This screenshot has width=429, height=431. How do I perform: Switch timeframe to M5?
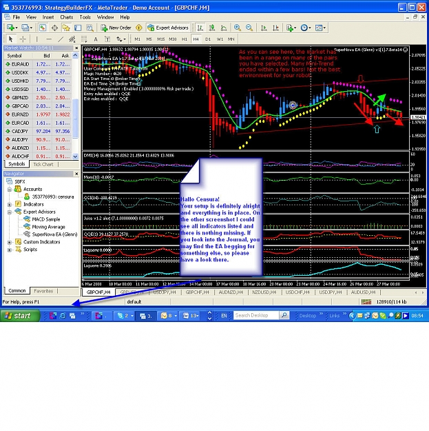(149, 39)
